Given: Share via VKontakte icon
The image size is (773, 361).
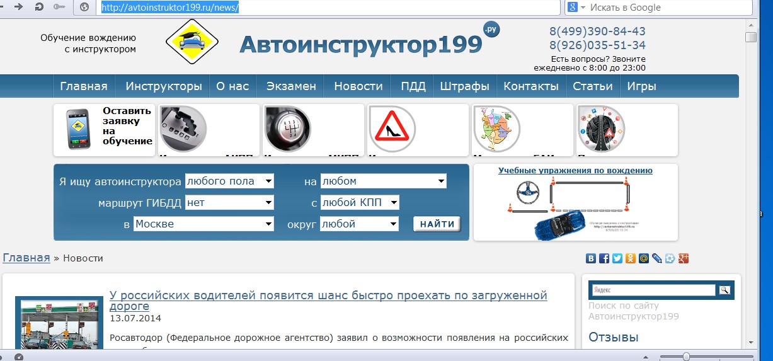Looking at the screenshot, I should [591, 258].
